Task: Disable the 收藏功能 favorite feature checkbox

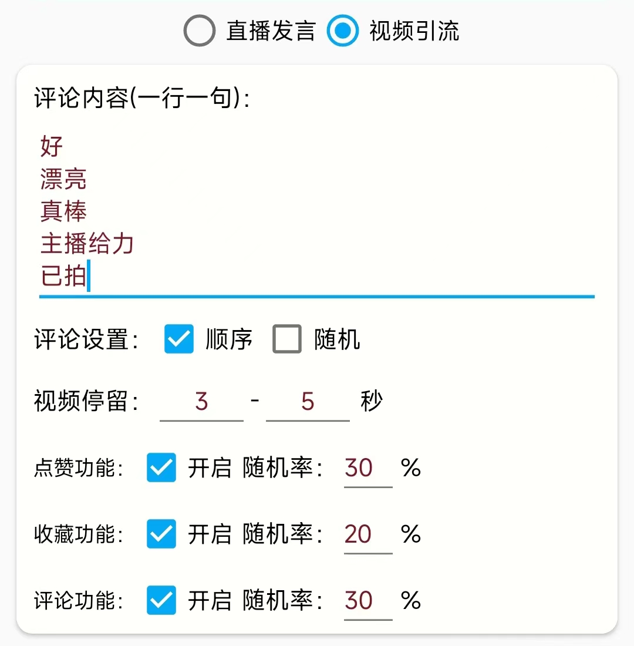Action: tap(161, 535)
